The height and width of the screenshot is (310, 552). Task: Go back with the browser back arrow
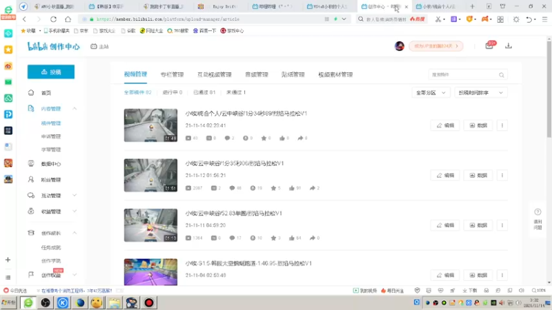pos(24,19)
